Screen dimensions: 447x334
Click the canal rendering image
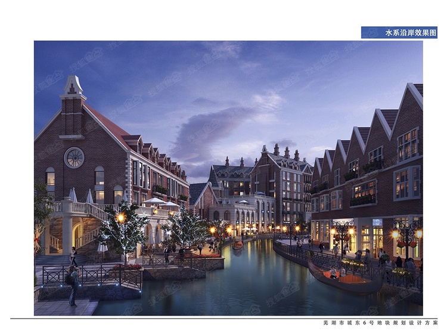point(228,178)
